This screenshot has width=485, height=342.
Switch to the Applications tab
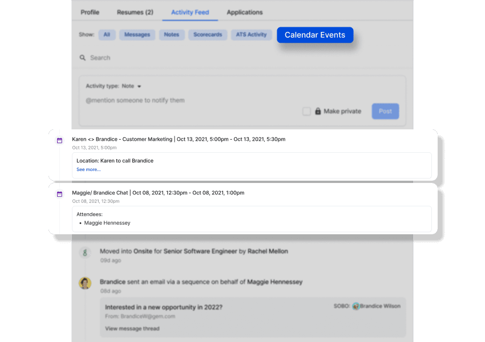(244, 11)
